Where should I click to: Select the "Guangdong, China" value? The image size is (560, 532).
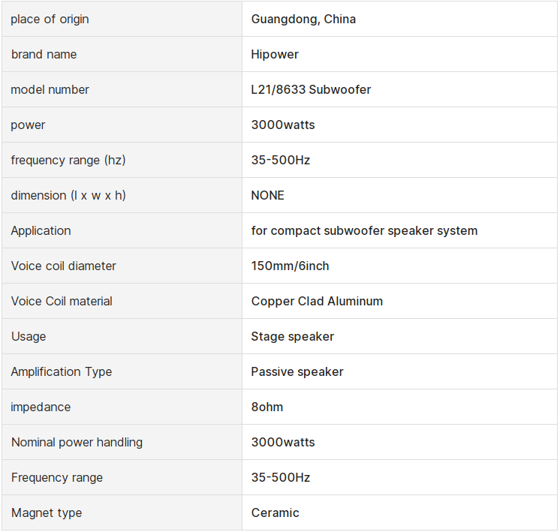coord(303,20)
